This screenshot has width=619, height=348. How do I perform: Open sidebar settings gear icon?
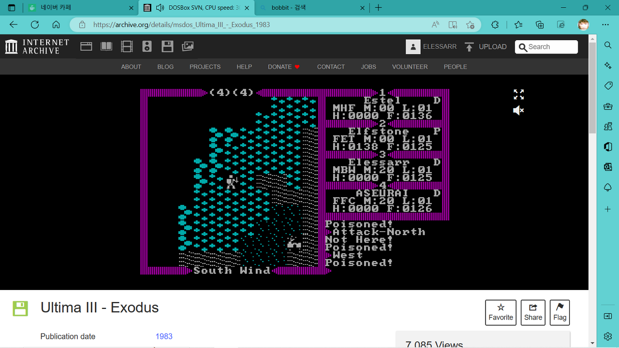tap(608, 336)
